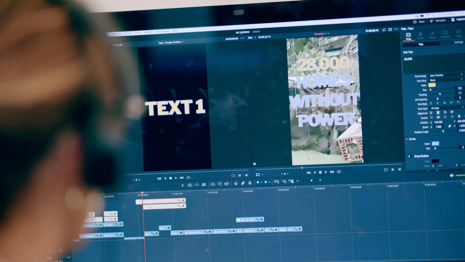The height and width of the screenshot is (262, 465).
Task: Stop the timeline viewer playback
Action: pyautogui.click(x=320, y=172)
